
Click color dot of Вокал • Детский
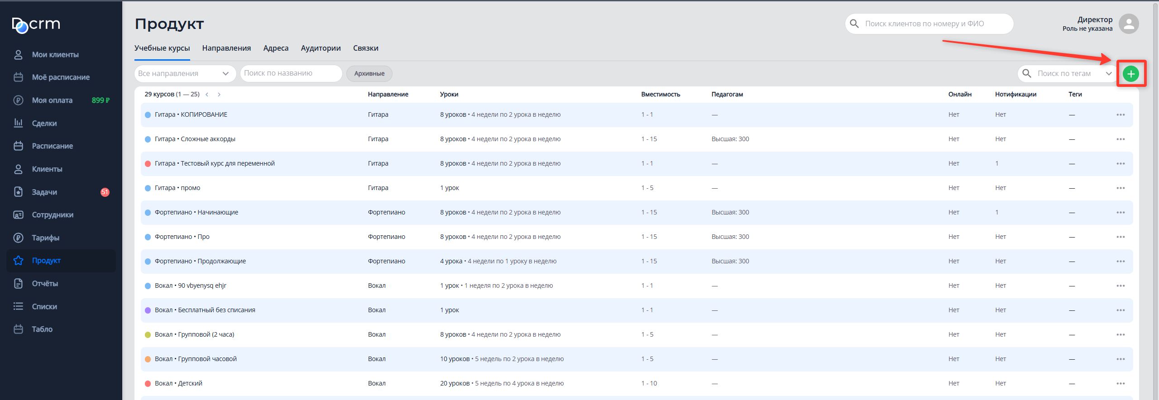pos(148,384)
